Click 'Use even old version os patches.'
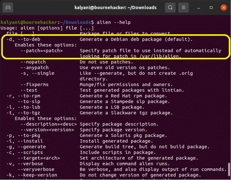The width and height of the screenshot is (231, 180). 125,67
